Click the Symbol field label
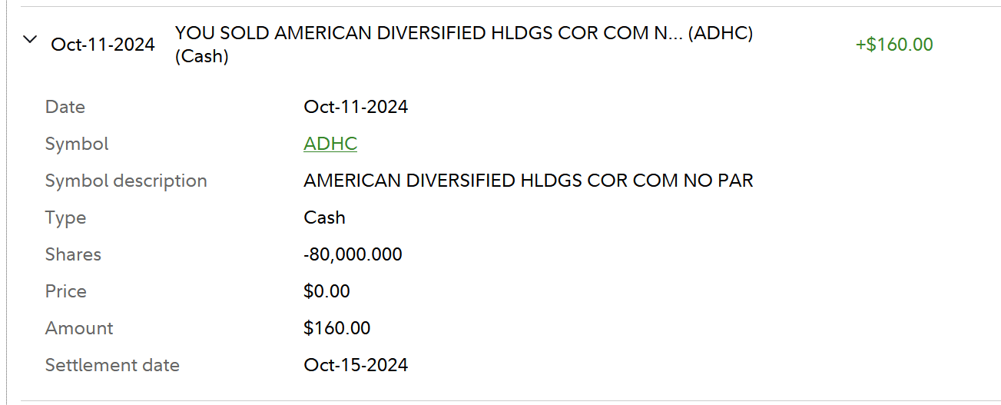 (77, 144)
